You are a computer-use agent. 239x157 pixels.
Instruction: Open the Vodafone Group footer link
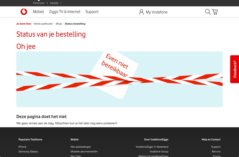coord(159,152)
